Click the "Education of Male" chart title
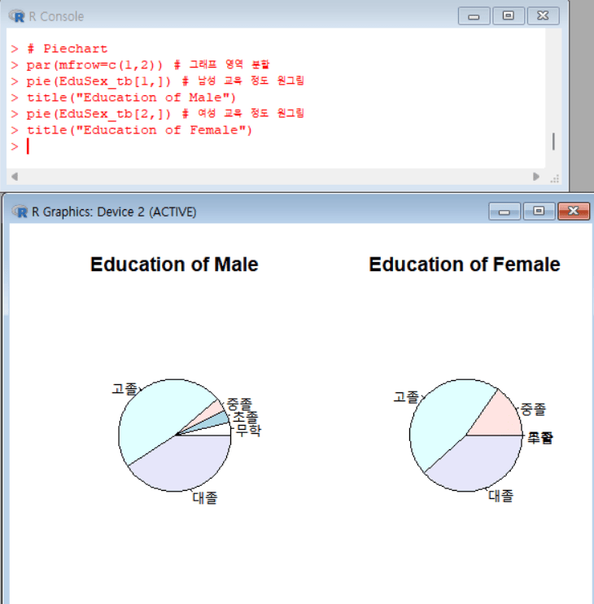 [174, 265]
